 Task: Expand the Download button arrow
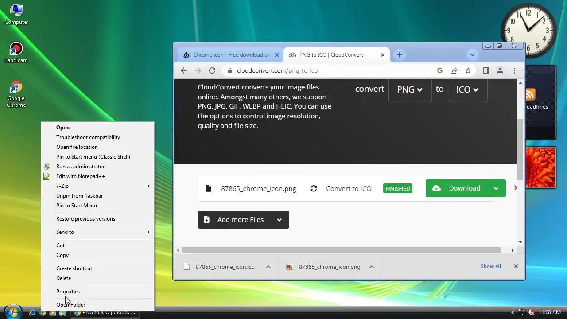[496, 188]
